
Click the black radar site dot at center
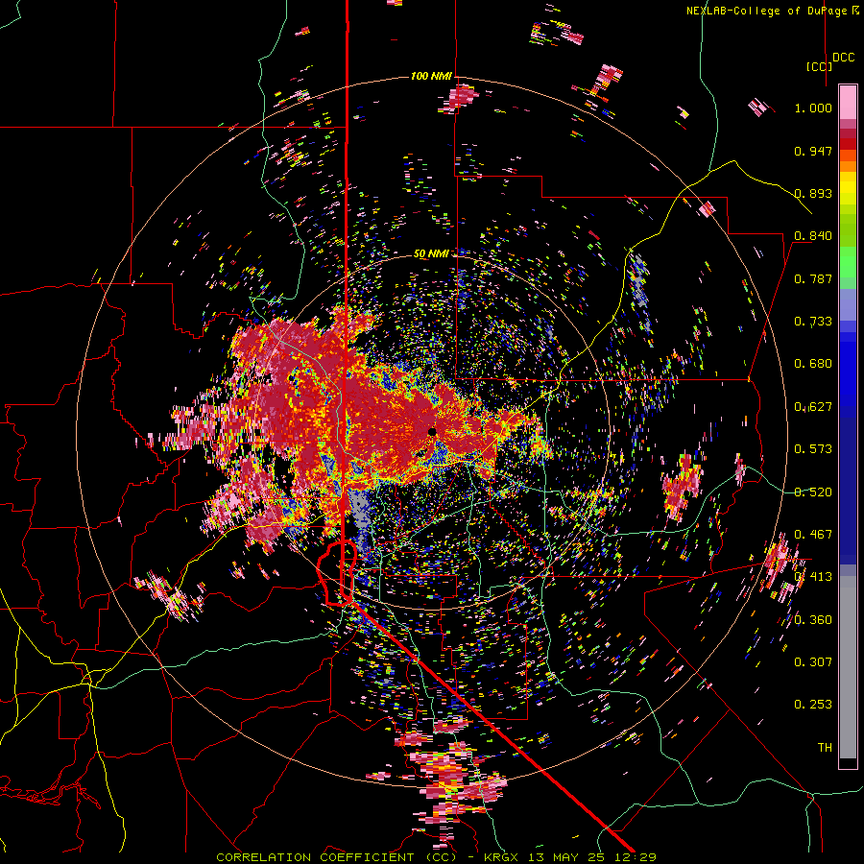432,432
